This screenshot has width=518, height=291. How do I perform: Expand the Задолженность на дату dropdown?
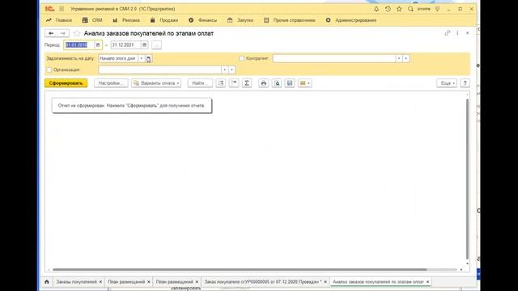click(142, 58)
